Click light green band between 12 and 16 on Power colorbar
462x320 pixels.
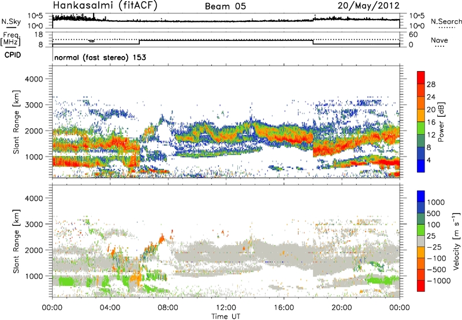(x=421, y=128)
